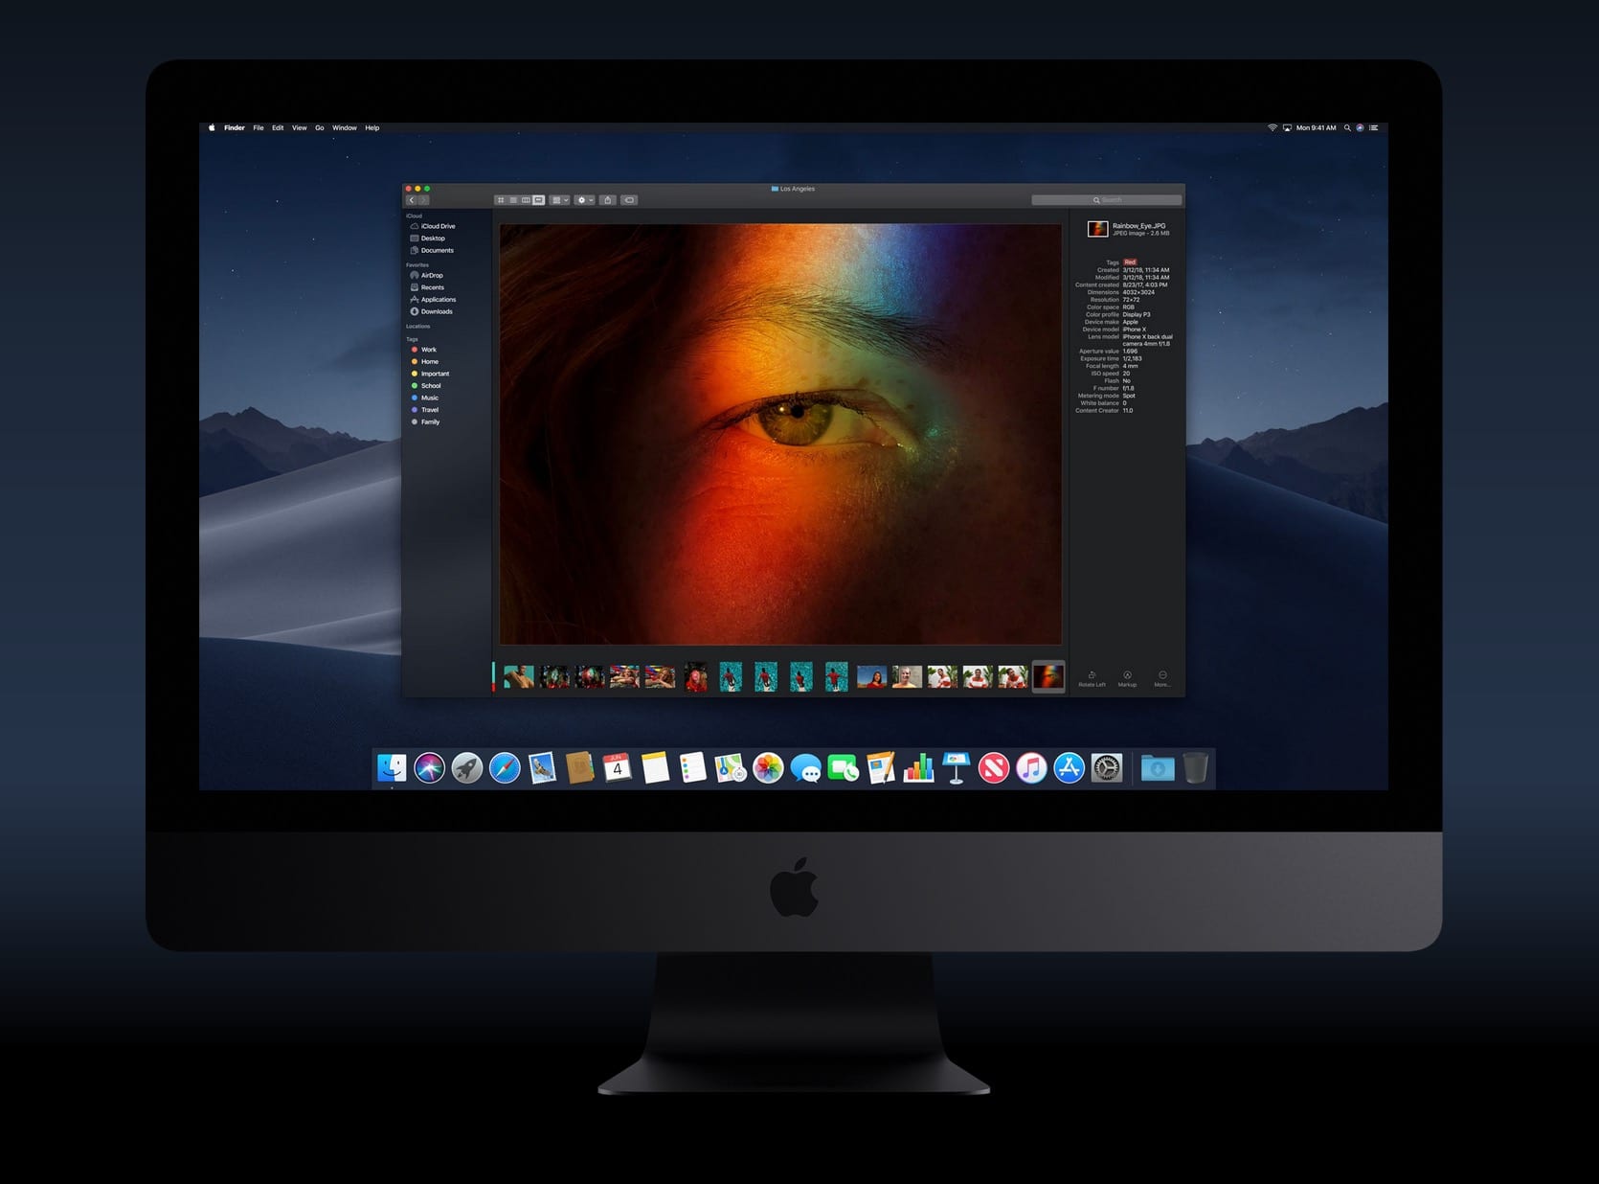Open Applications from the sidebar
Image resolution: width=1599 pixels, height=1184 pixels.
[433, 300]
